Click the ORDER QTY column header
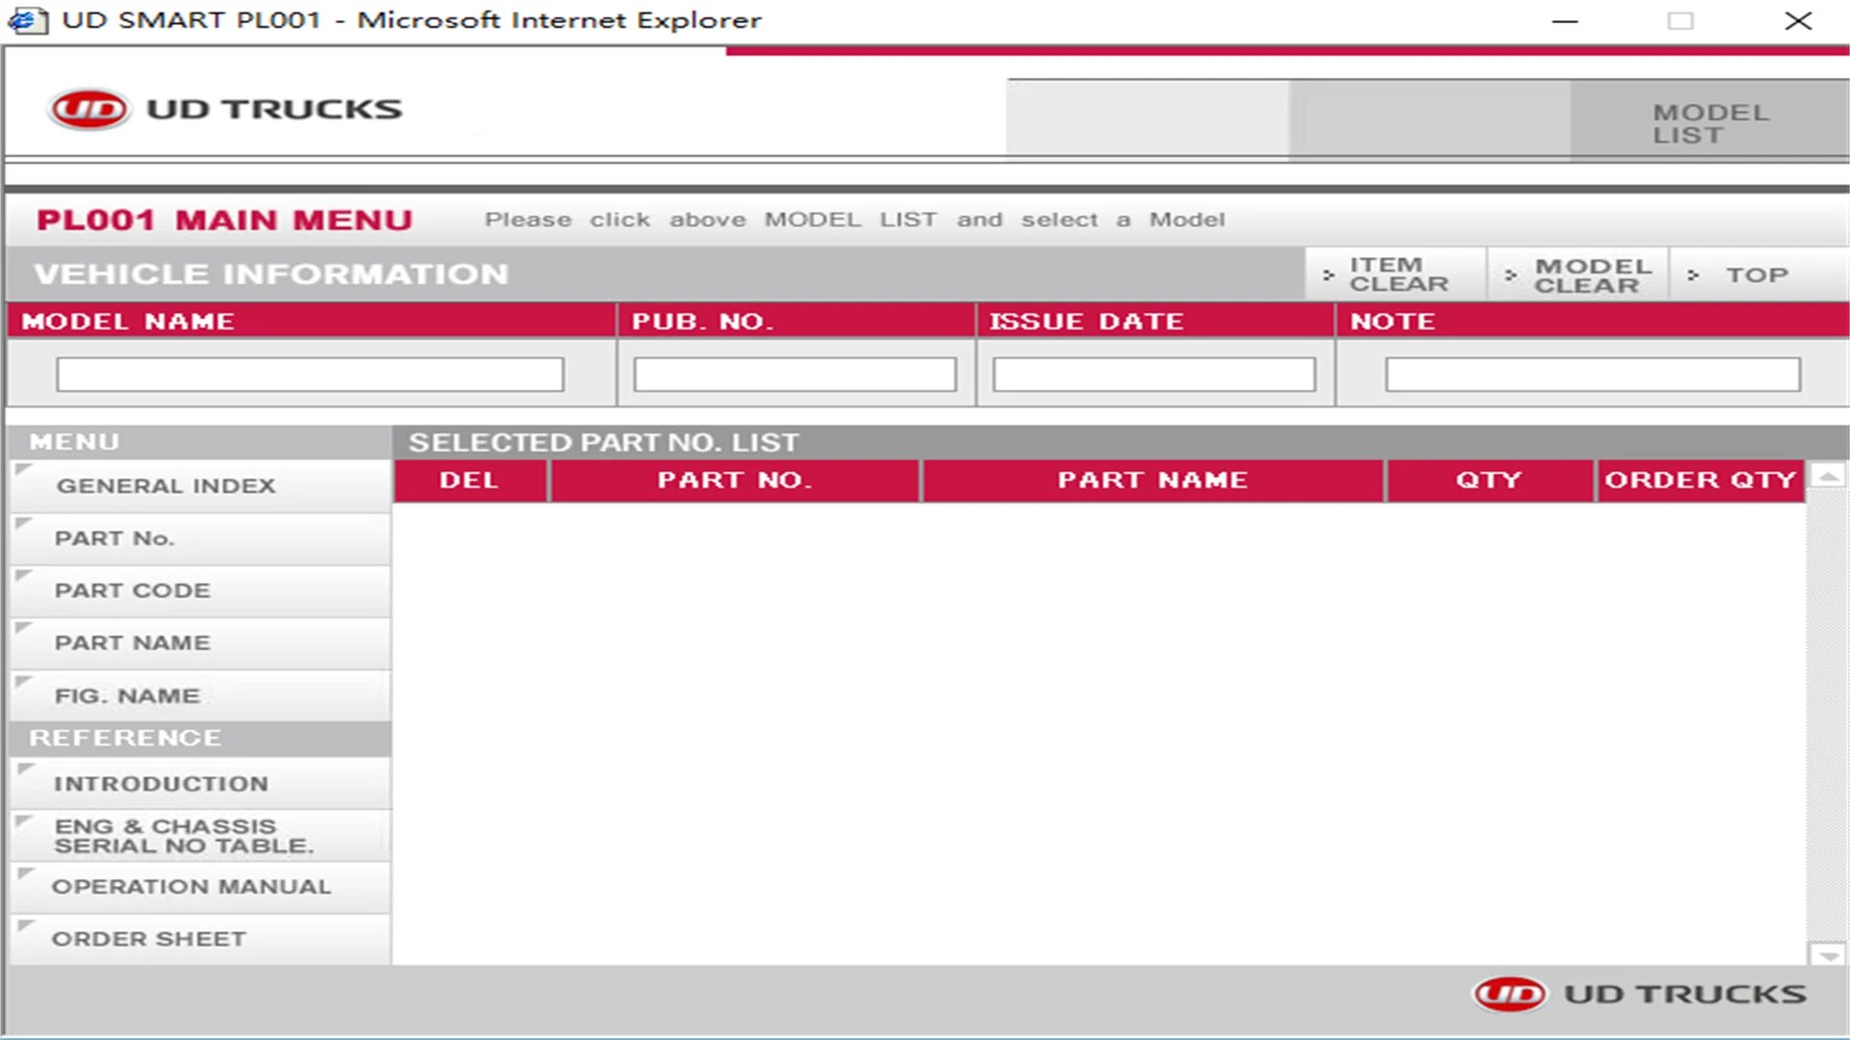 click(x=1701, y=481)
